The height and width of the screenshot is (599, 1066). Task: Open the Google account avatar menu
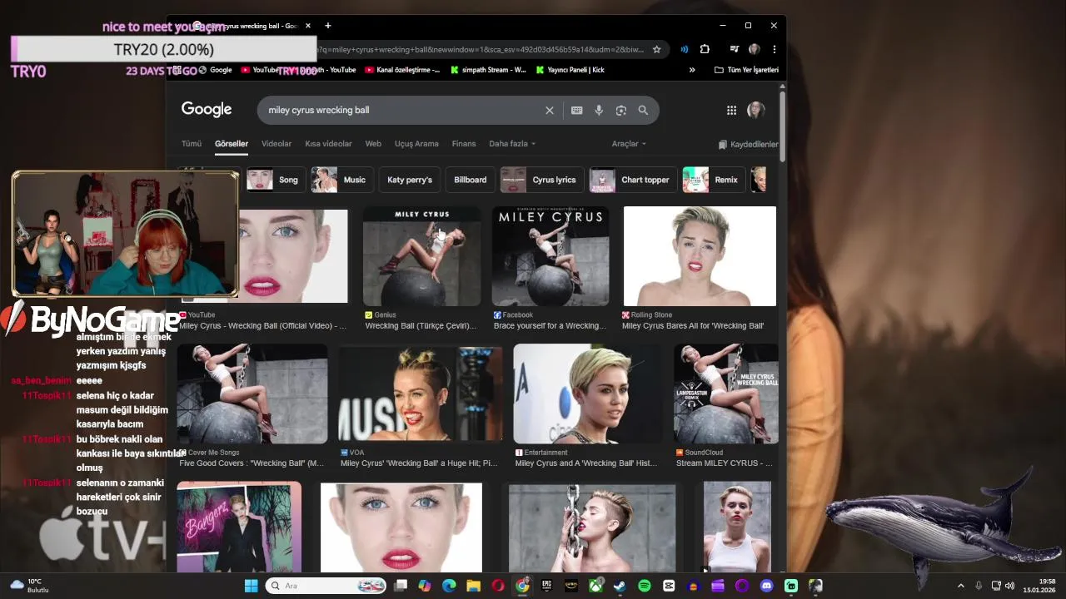coord(756,110)
